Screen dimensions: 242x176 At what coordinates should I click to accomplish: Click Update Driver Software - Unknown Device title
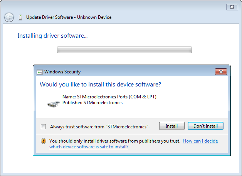coord(69,17)
